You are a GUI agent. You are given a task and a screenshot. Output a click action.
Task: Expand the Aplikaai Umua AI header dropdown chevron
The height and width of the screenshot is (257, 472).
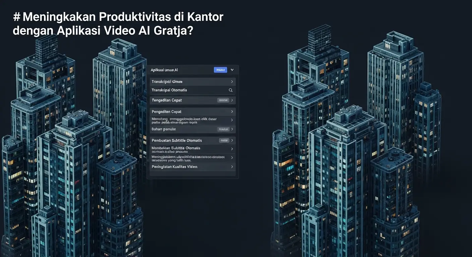click(x=232, y=70)
